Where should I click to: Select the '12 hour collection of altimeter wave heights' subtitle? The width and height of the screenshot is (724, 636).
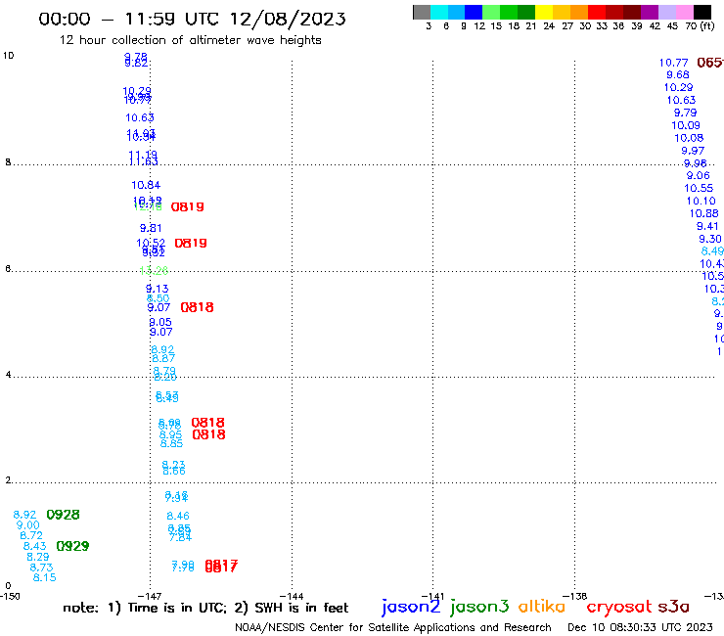tap(190, 40)
